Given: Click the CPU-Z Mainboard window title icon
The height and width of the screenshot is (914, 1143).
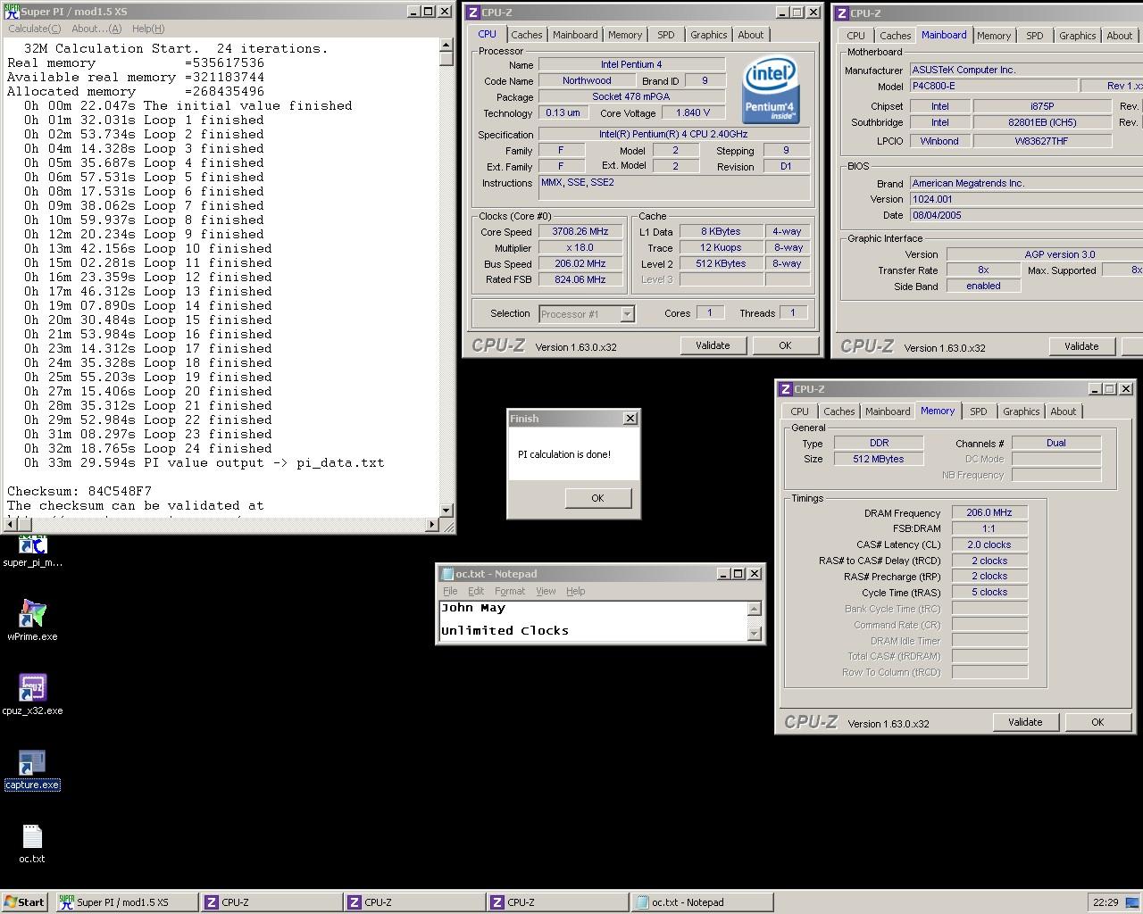Looking at the screenshot, I should tap(841, 13).
